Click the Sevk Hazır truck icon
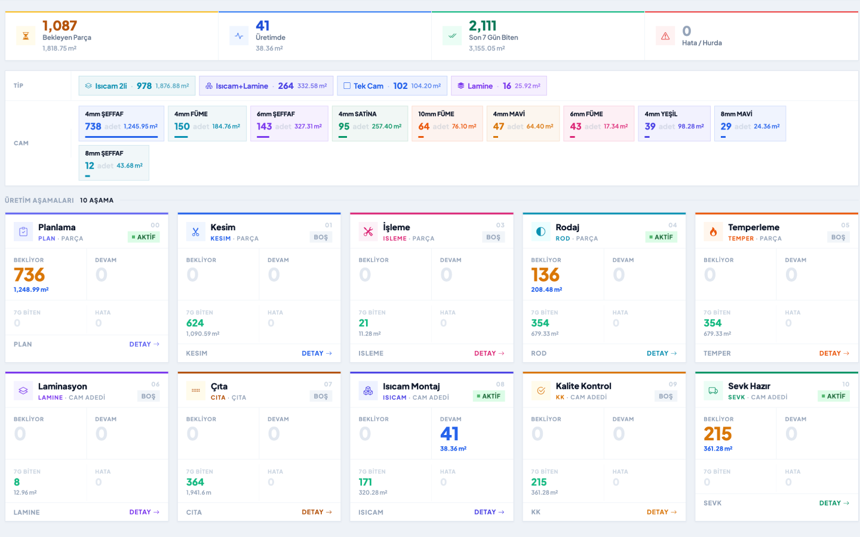 (x=713, y=391)
